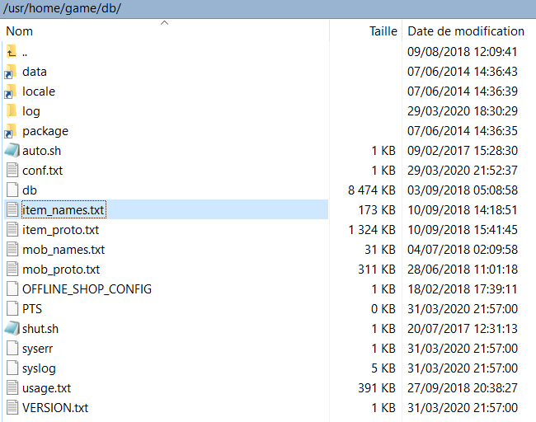This screenshot has width=536, height=422.
Task: Click the mob_names.txt file icon
Action: point(12,250)
